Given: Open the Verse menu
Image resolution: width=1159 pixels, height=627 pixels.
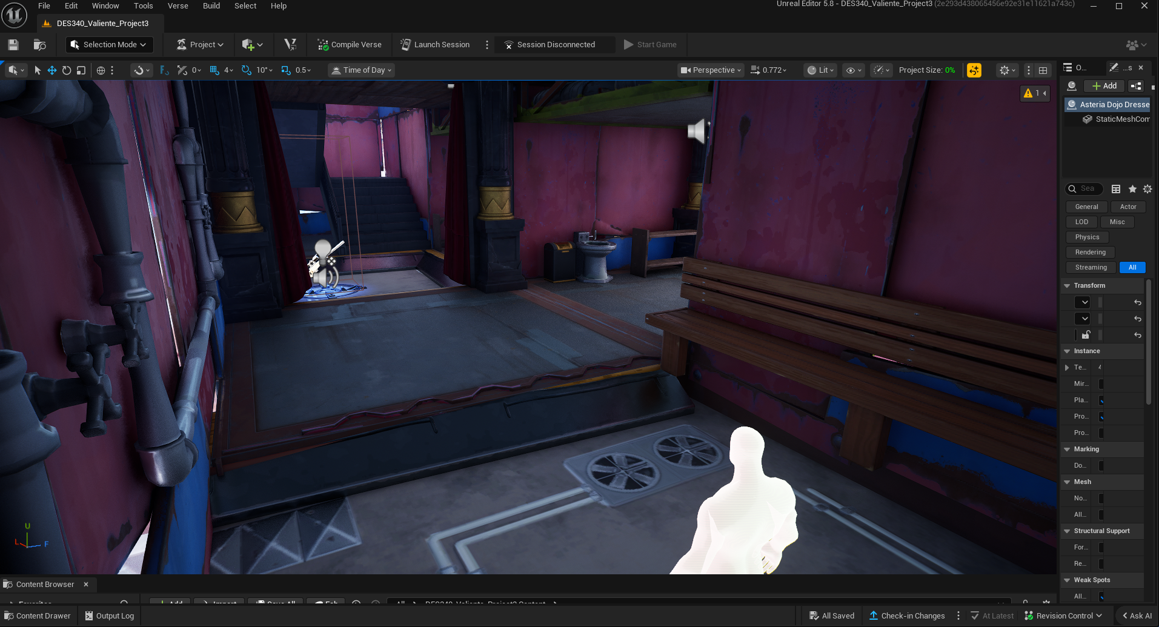Looking at the screenshot, I should pos(178,6).
